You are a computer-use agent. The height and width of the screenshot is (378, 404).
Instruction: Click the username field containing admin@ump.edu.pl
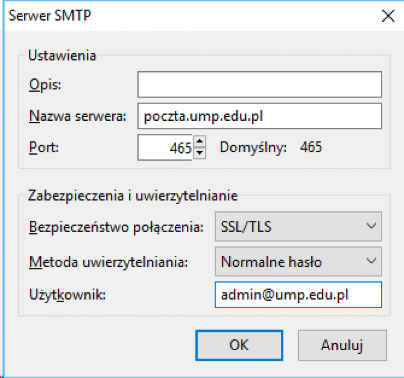[x=298, y=295]
